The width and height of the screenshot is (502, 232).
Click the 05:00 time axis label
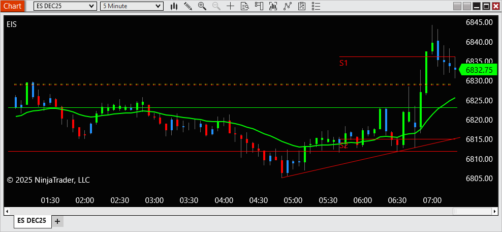[293, 200]
